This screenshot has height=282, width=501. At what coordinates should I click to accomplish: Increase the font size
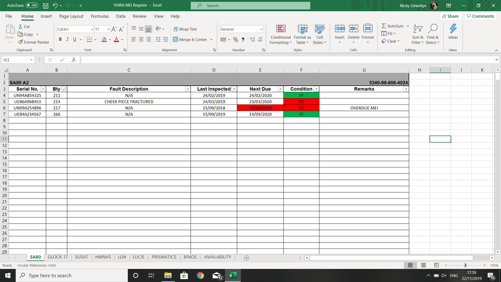[114, 29]
